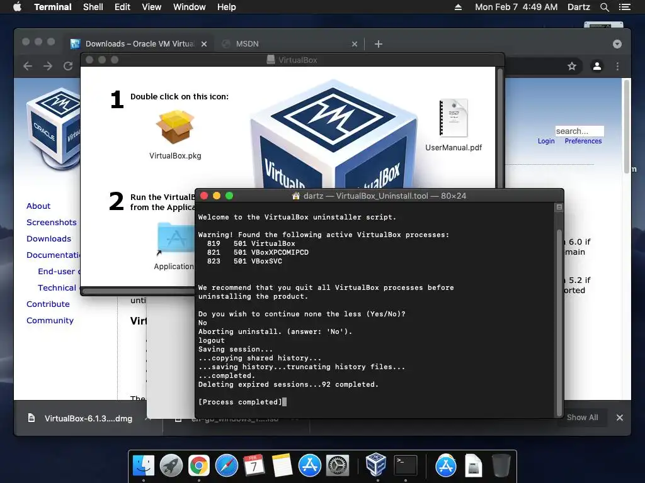Click Show All downloads button
The height and width of the screenshot is (483, 645).
tap(582, 418)
